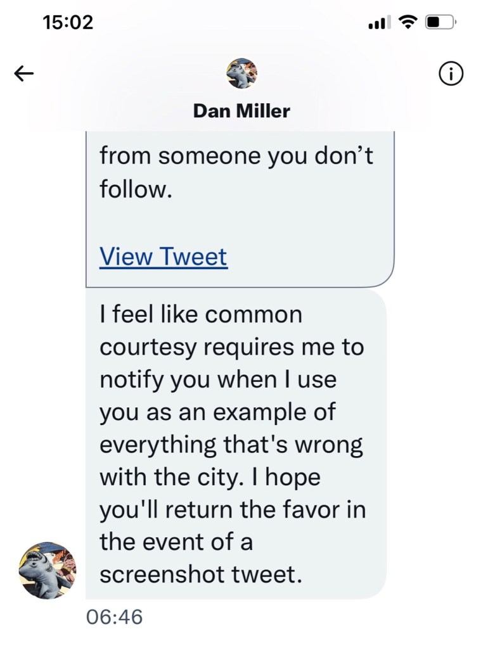Select the "I feel like common" message line
The image size is (488, 648).
pos(201,315)
